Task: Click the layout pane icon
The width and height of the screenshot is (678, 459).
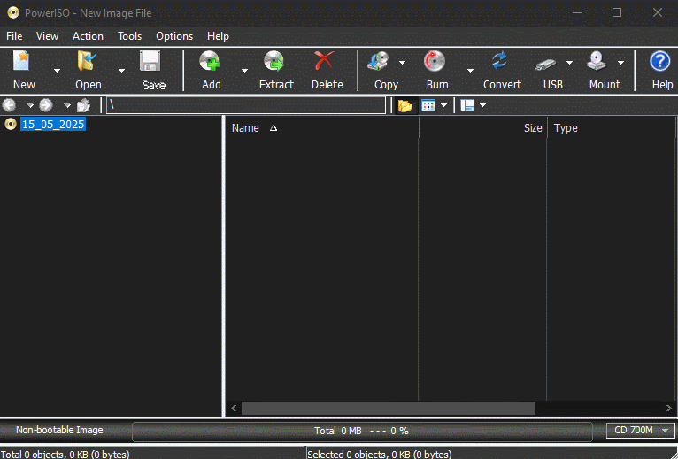Action: (x=467, y=105)
